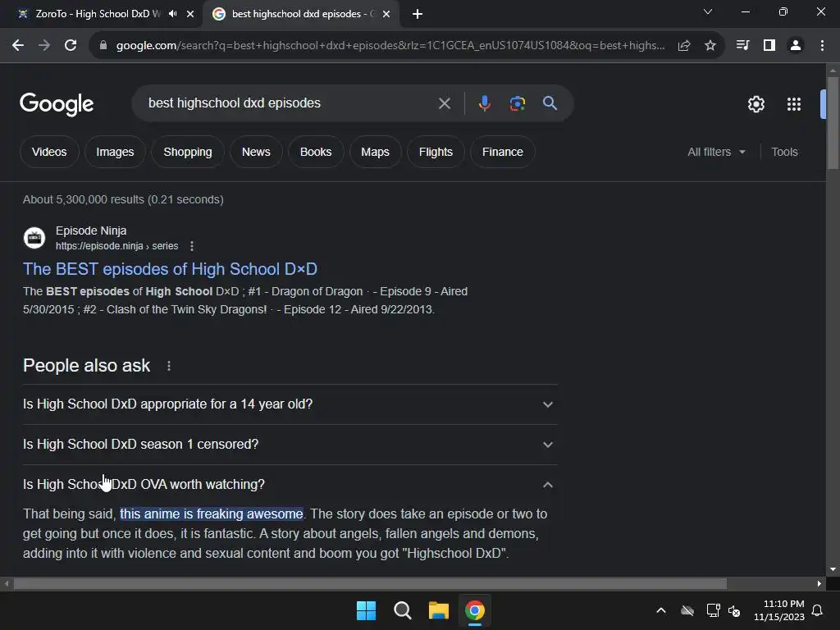Click the highlighted 'this anime is freaking awesome' text
The width and height of the screenshot is (840, 630).
[x=212, y=514]
